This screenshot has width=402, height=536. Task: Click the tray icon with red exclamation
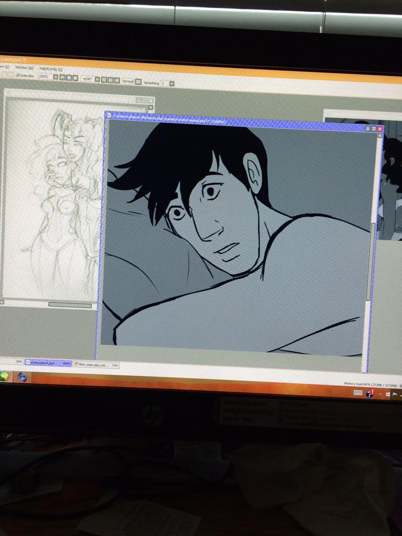pyautogui.click(x=371, y=394)
